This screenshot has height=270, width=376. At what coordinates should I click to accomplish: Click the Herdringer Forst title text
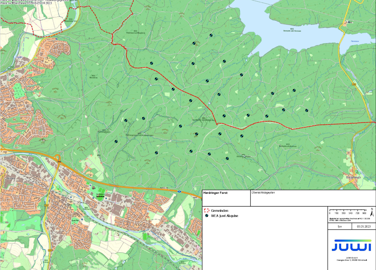coord(215,193)
